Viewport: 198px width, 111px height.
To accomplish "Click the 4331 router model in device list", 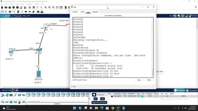I will tap(28, 95).
